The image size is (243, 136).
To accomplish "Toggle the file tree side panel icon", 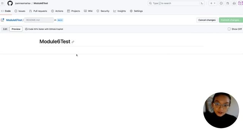I will coord(3,20).
